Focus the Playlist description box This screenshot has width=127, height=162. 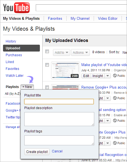(x=59, y=119)
